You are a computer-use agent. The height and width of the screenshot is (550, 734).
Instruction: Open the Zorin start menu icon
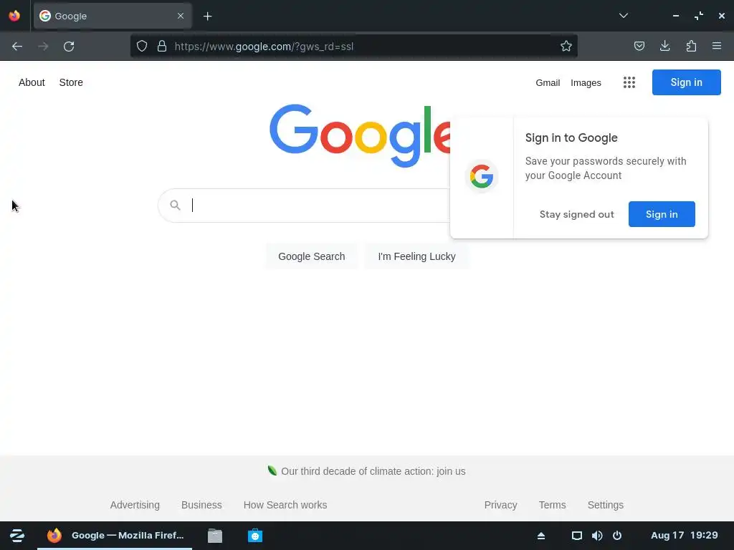tap(17, 536)
